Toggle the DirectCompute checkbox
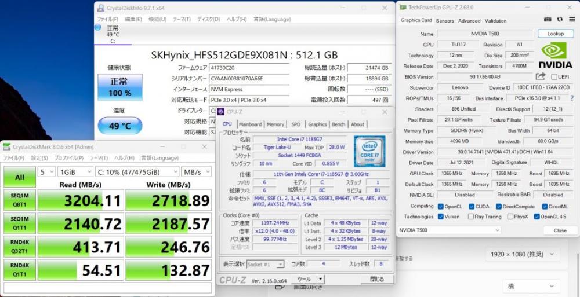Viewport: 580px width, 297px height. pyautogui.click(x=499, y=207)
